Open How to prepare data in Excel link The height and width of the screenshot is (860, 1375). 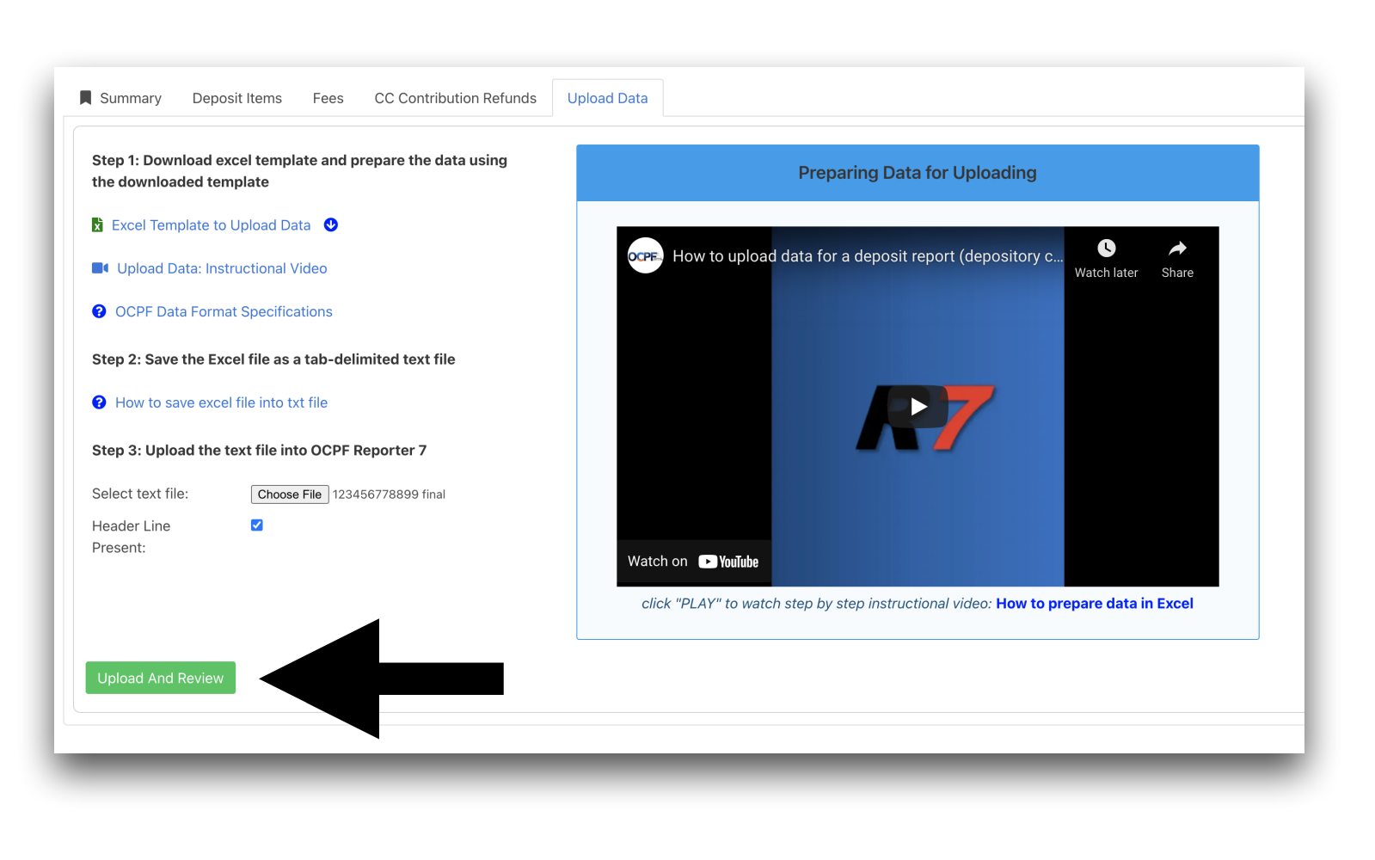pos(1094,604)
